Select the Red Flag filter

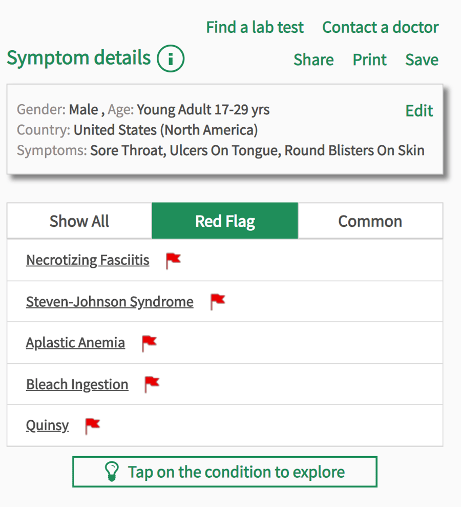(x=224, y=221)
